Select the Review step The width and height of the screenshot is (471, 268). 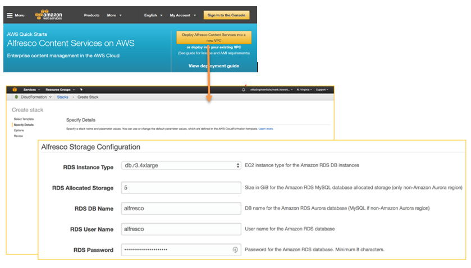click(x=19, y=136)
